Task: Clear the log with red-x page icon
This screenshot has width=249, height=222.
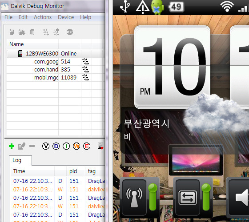Action: click(100, 146)
